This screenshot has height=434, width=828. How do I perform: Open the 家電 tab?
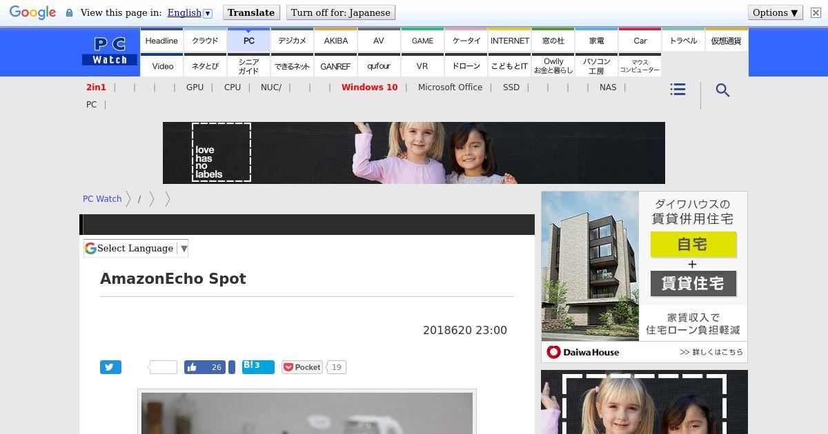pos(597,40)
